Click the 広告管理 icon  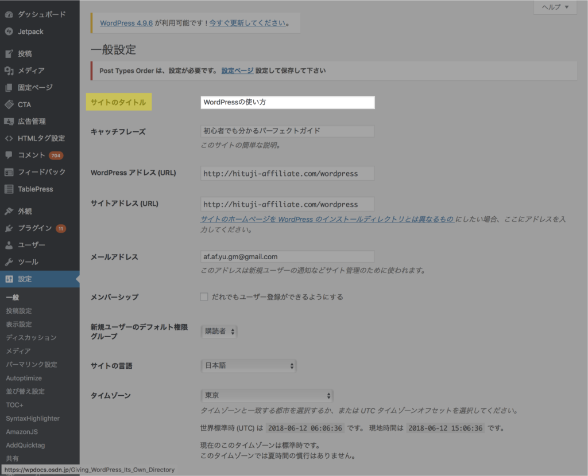[x=9, y=122]
